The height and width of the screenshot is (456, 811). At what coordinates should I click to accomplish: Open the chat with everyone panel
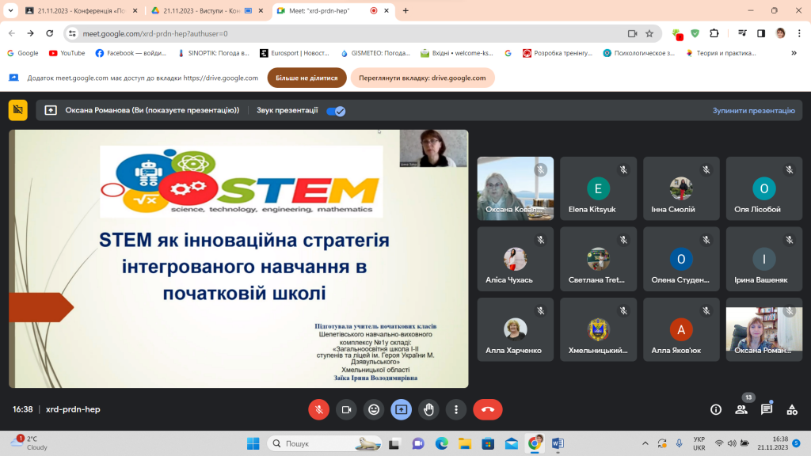point(767,409)
